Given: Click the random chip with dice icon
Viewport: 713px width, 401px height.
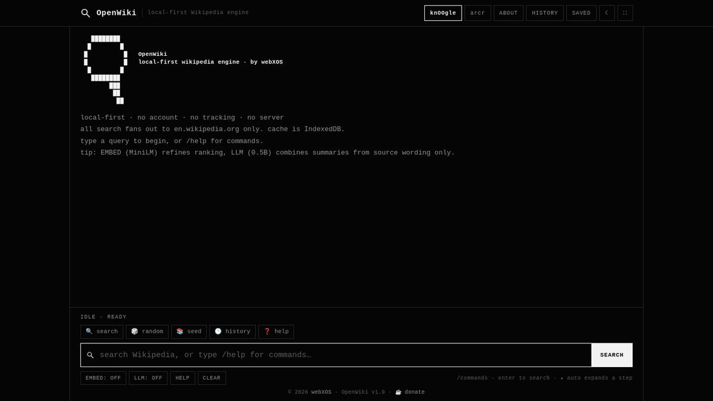Looking at the screenshot, I should point(147,331).
